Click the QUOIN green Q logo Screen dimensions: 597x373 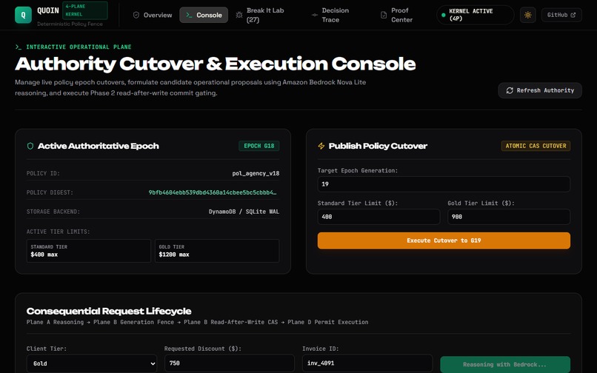[x=23, y=15]
